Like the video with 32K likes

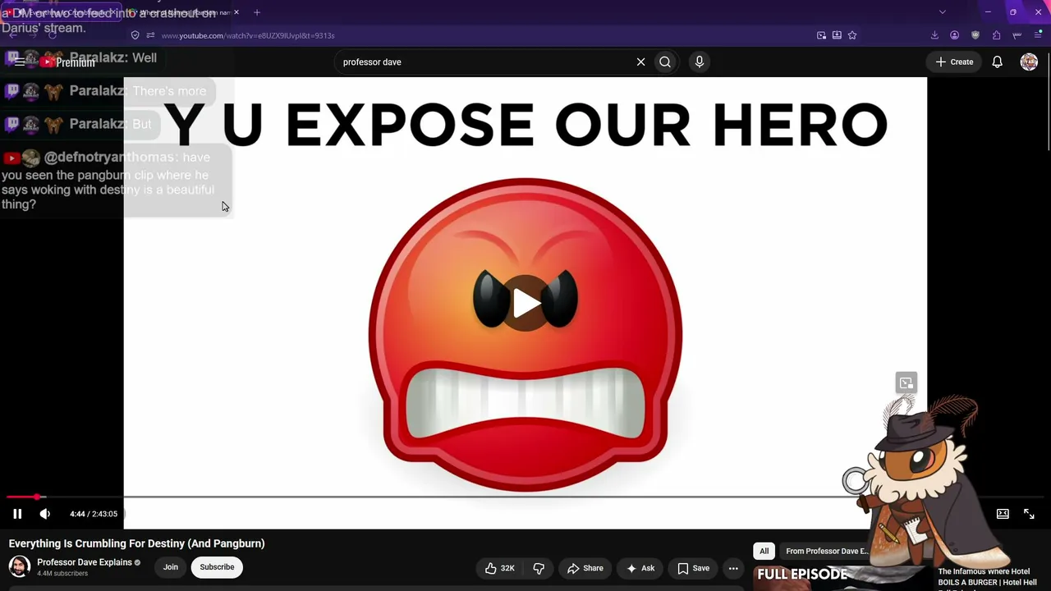coord(500,568)
